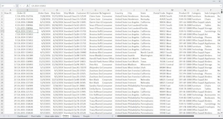This screenshot has height=119, width=223.
Task: Open the Name Box dropdown arrow
Action: pos(14,6)
